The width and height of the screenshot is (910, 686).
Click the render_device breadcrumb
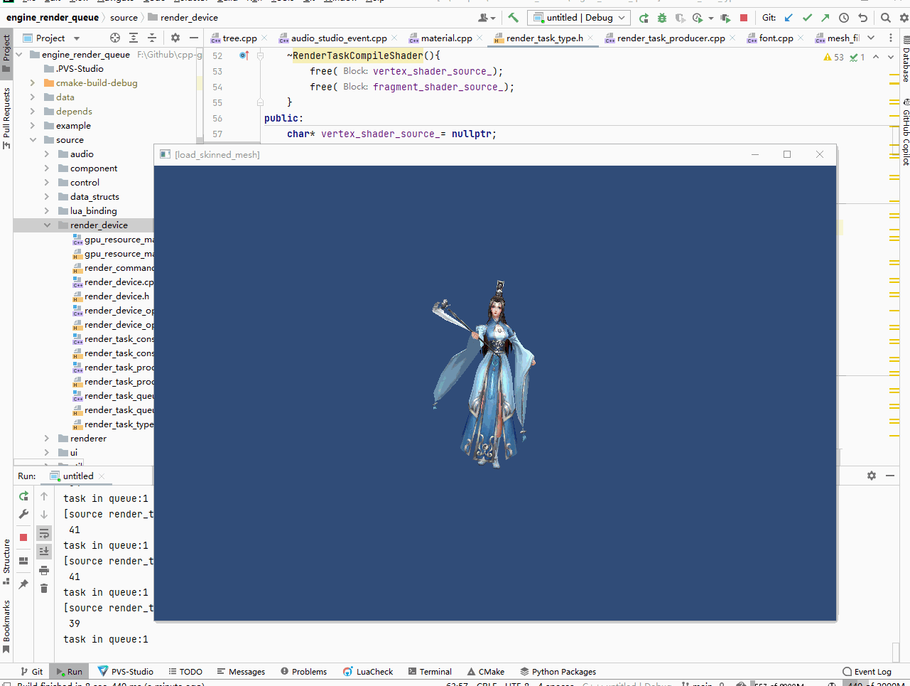pyautogui.click(x=183, y=17)
